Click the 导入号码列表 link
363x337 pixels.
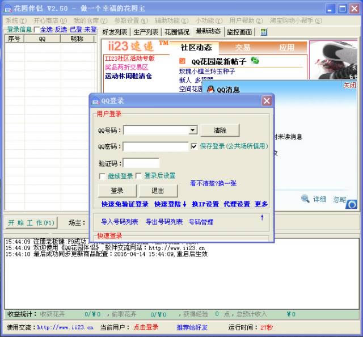(x=120, y=222)
